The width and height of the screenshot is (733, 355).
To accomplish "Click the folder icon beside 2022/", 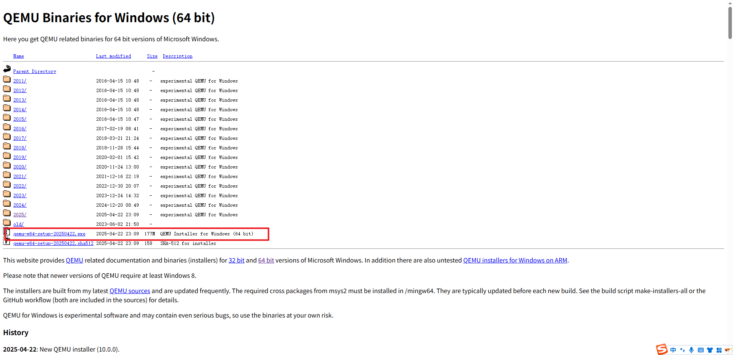I will (7, 184).
